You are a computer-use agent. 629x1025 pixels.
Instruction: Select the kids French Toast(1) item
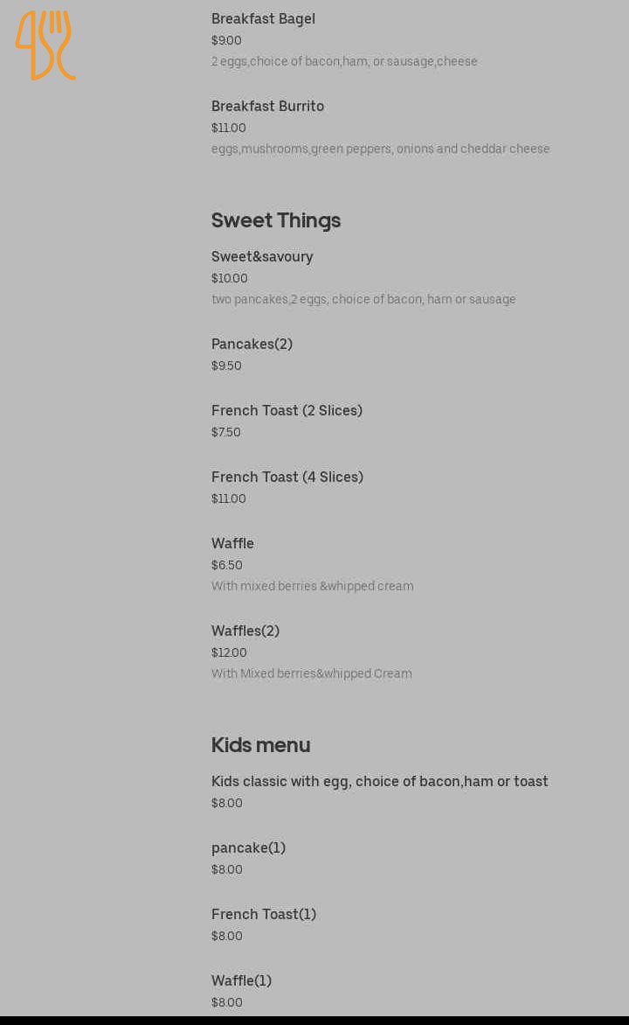pyautogui.click(x=264, y=914)
